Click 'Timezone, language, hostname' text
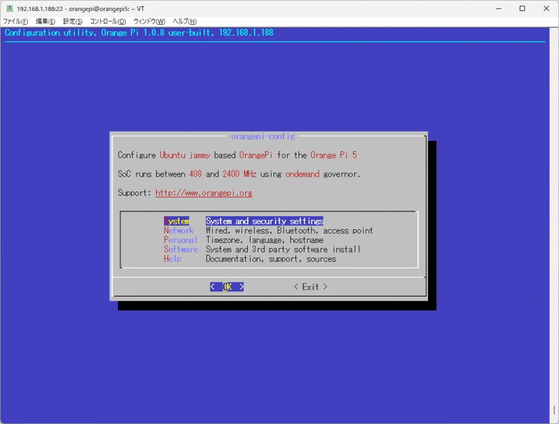 [265, 240]
